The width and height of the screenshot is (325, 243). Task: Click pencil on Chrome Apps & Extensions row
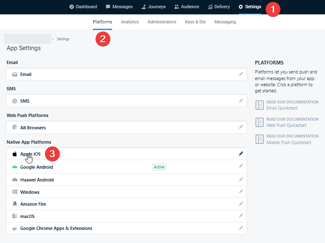[x=241, y=228]
